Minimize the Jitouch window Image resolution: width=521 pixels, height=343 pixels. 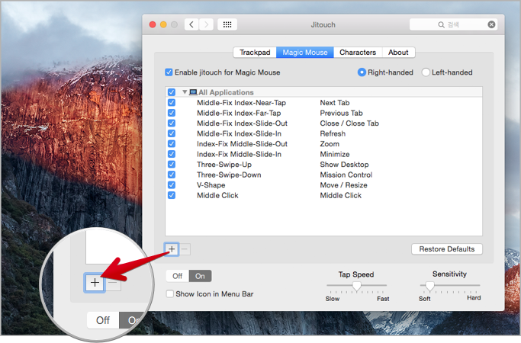pos(163,24)
